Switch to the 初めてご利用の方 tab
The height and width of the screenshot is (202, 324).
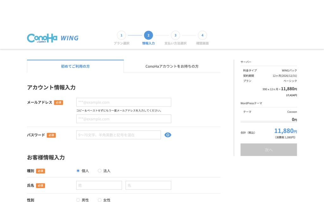[x=75, y=66]
